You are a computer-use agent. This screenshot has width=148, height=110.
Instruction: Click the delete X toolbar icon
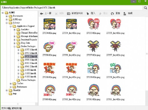pos(56,14)
